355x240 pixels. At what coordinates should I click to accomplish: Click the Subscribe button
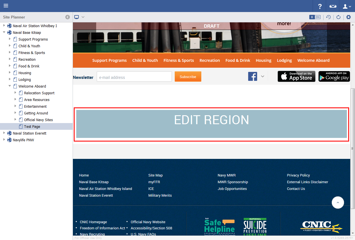188,77
